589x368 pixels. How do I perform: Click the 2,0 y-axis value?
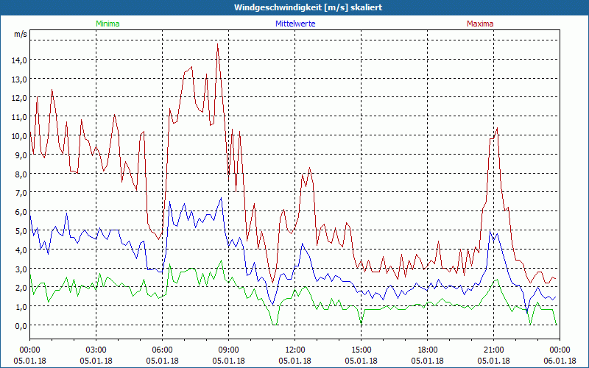(x=22, y=287)
